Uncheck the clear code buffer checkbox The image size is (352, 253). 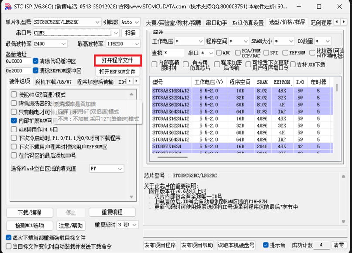click(x=35, y=61)
